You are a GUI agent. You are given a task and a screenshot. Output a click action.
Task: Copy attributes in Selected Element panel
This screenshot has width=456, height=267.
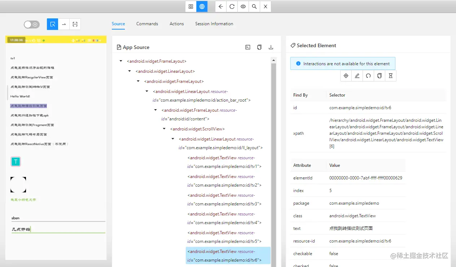(x=380, y=76)
